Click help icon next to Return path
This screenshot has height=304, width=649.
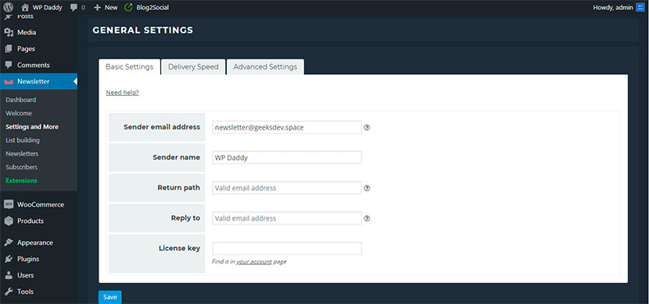pyautogui.click(x=367, y=188)
